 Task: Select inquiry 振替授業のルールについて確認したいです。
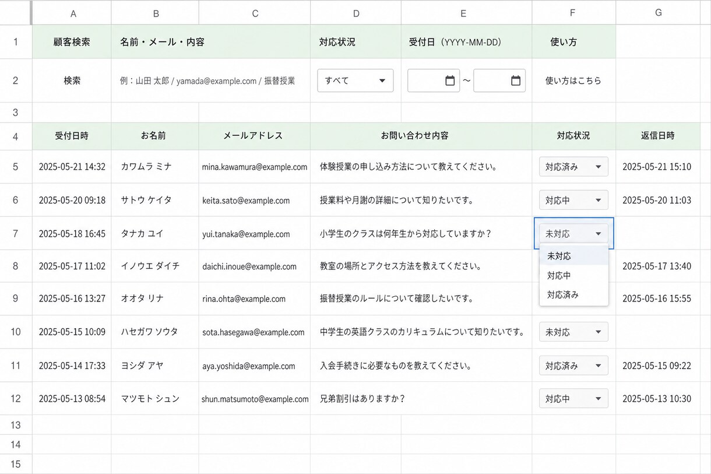click(x=421, y=299)
